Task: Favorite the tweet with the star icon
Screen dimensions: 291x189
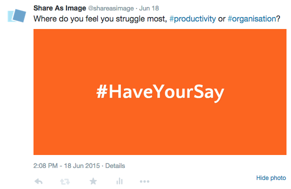Action: click(x=93, y=181)
